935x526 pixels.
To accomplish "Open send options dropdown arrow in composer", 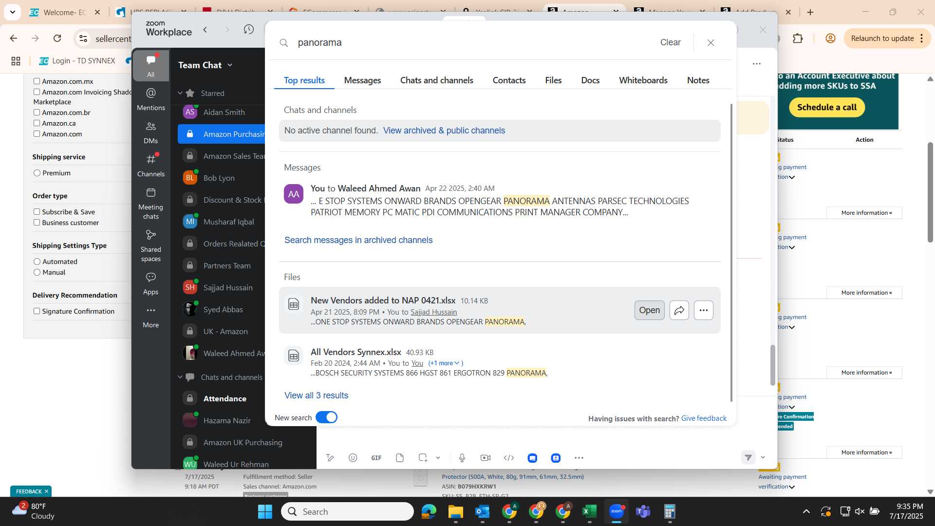I will 763,457.
